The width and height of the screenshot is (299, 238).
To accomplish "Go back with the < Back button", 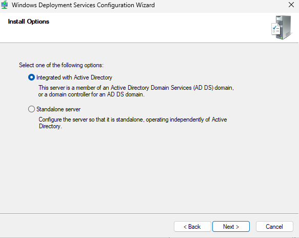I will [x=192, y=227].
